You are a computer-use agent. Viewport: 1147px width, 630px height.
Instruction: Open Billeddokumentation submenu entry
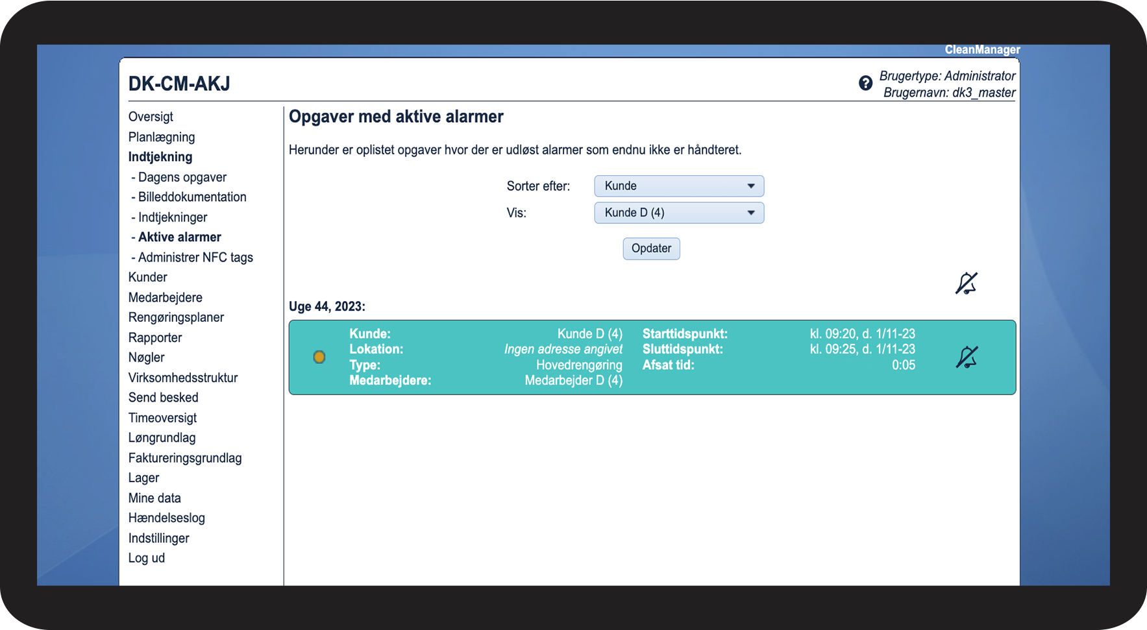pyautogui.click(x=191, y=197)
